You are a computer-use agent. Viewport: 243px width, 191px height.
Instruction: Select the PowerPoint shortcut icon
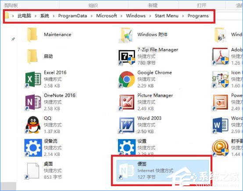tap(220, 102)
